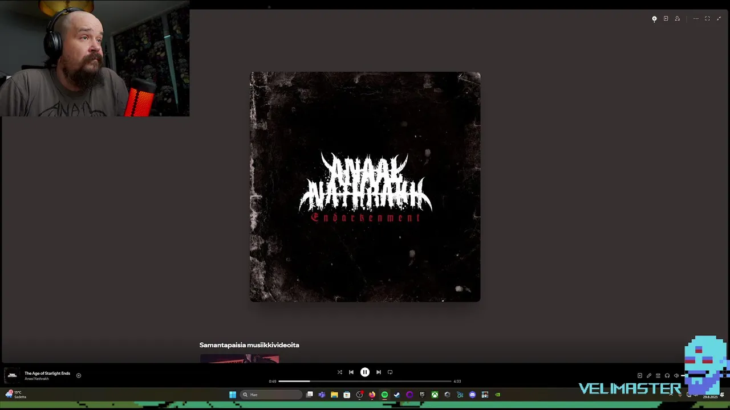Viewport: 730px width, 410px height.
Task: Click the small album cover in player bar
Action: point(12,376)
